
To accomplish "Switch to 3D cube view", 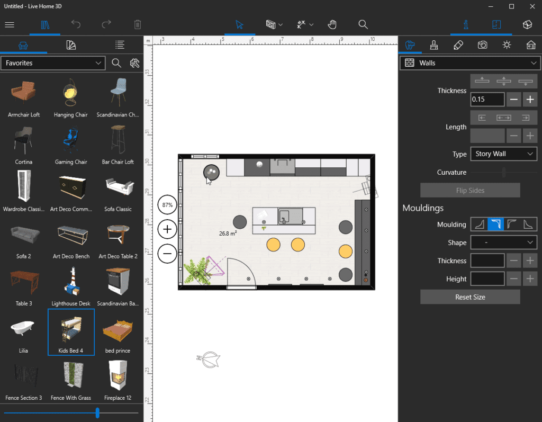I will click(x=527, y=24).
